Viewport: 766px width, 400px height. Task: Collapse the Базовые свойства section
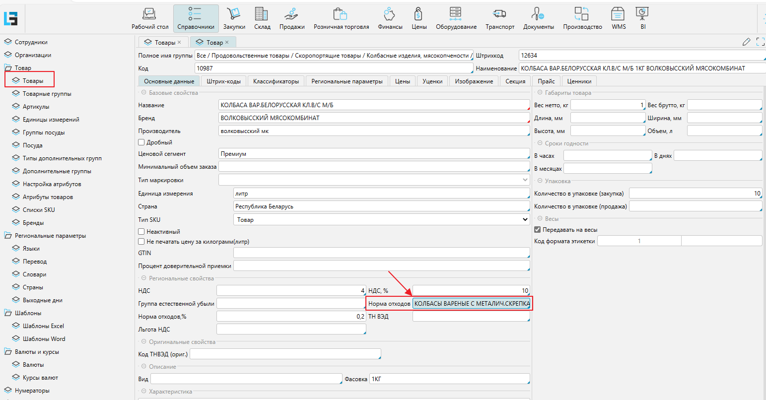(144, 93)
